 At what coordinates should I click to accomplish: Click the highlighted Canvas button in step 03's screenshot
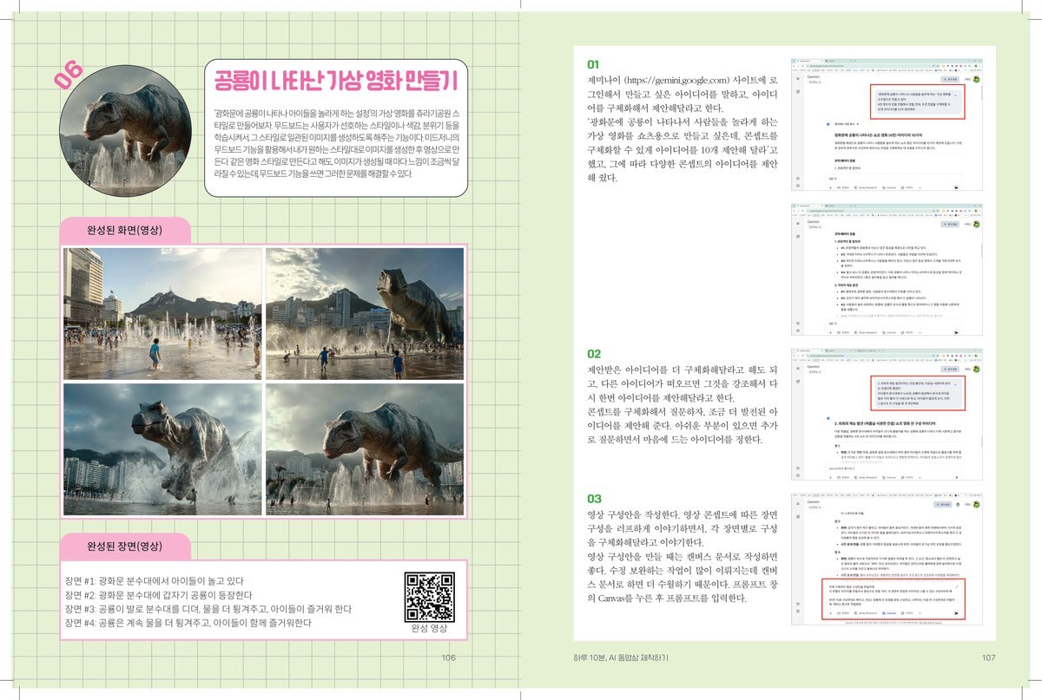(x=889, y=613)
